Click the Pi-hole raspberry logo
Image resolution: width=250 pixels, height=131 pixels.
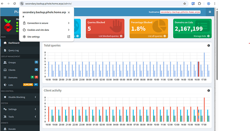[8, 25]
